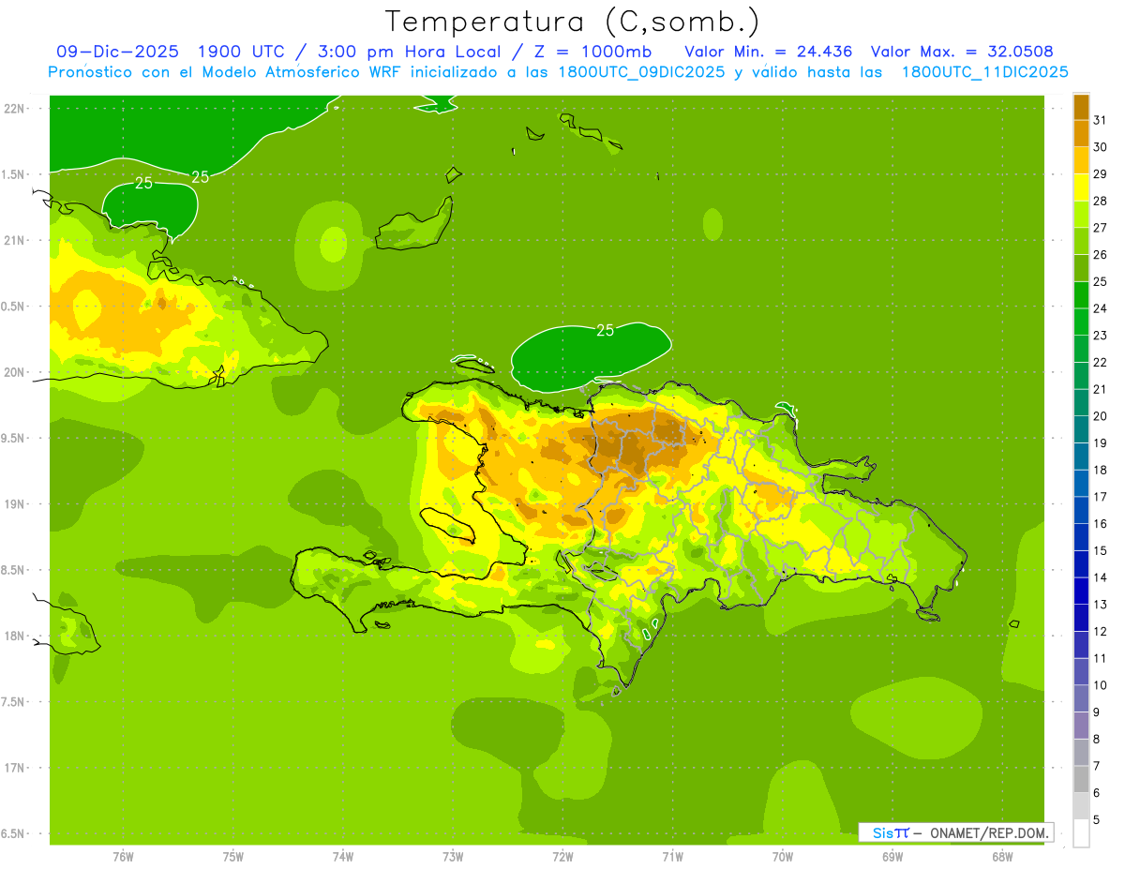The width and height of the screenshot is (1125, 869).
Task: Click '3:00 pm Hora Local' text
Action: click(x=409, y=52)
